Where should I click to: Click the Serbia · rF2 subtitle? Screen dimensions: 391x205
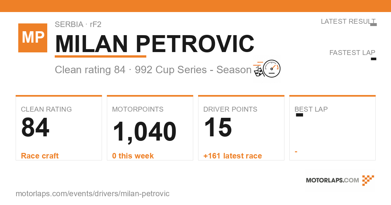78,24
